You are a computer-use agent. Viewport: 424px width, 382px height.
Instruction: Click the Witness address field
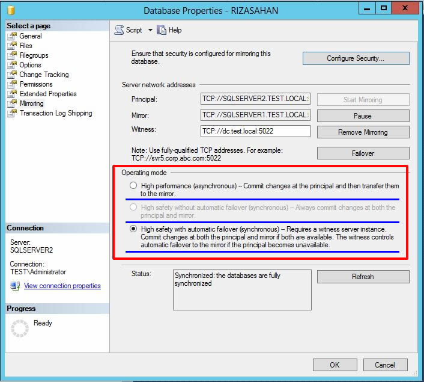[255, 131]
